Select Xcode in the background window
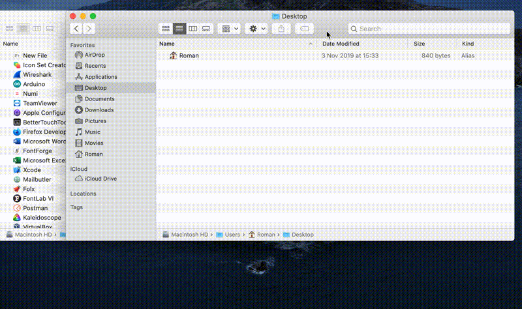The width and height of the screenshot is (522, 309). point(33,170)
